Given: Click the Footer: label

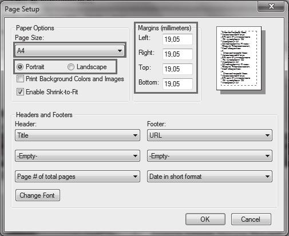Looking at the screenshot, I should (156, 124).
